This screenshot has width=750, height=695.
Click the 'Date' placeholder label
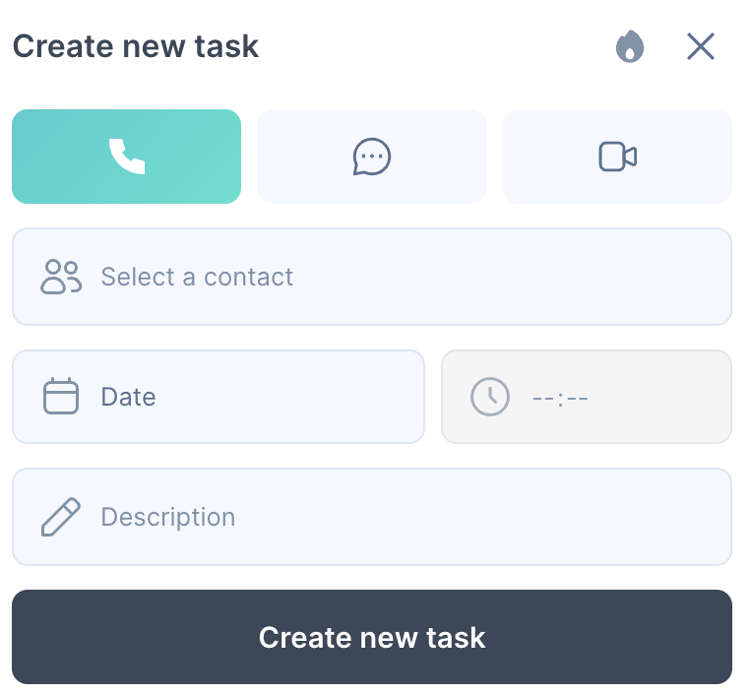pyautogui.click(x=128, y=397)
